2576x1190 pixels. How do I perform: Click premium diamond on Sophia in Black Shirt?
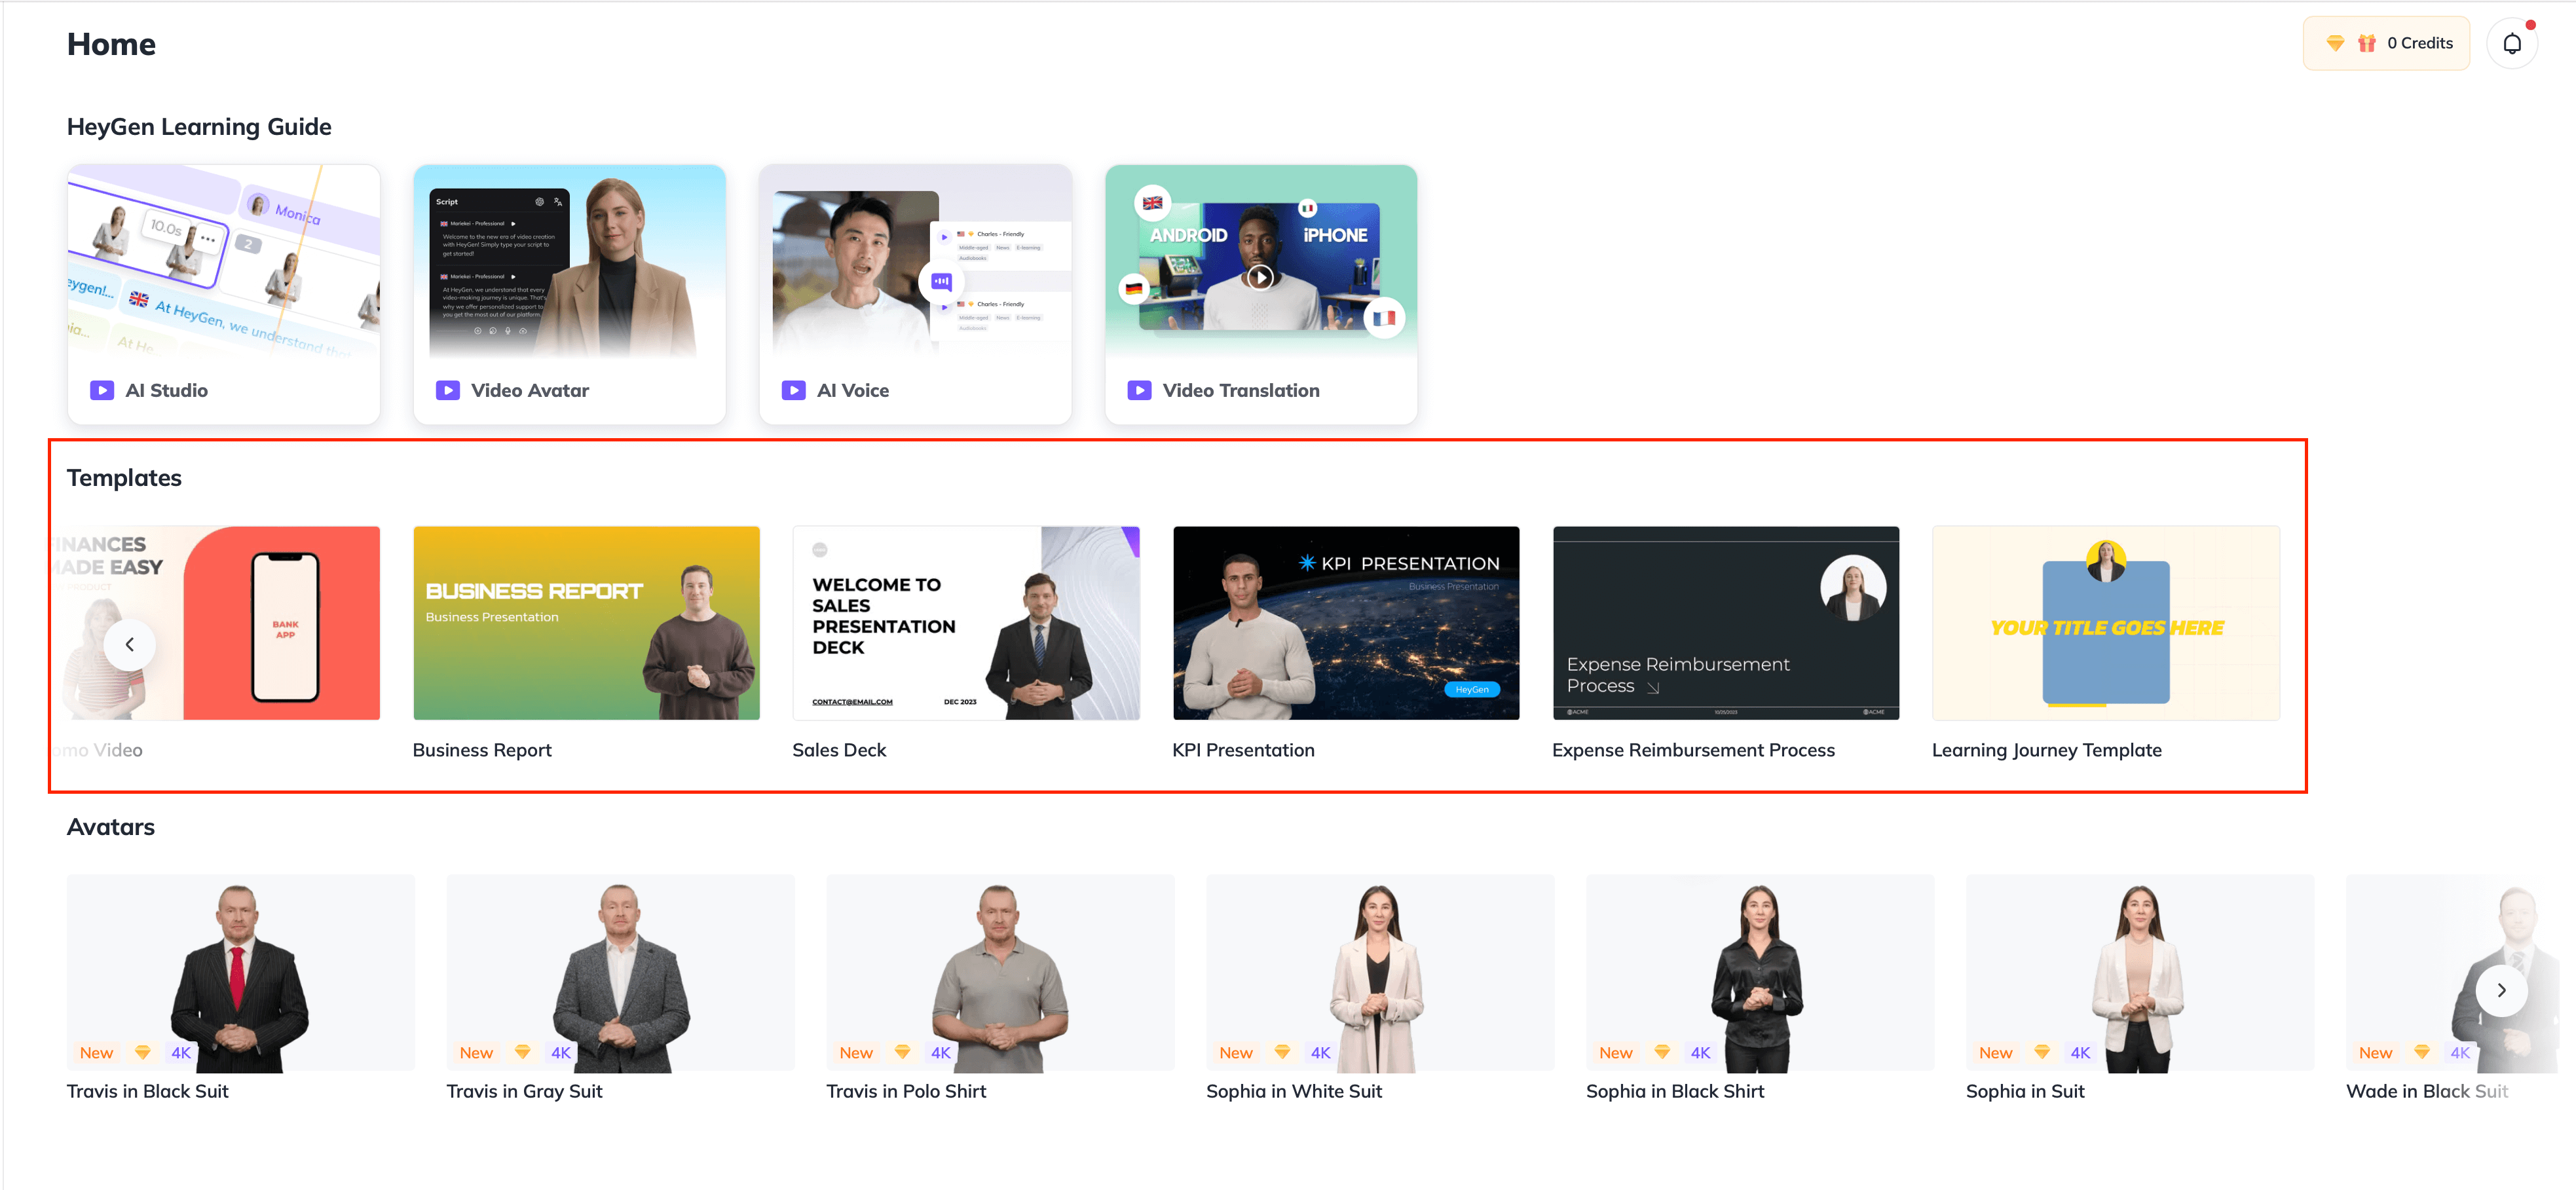[1663, 1052]
